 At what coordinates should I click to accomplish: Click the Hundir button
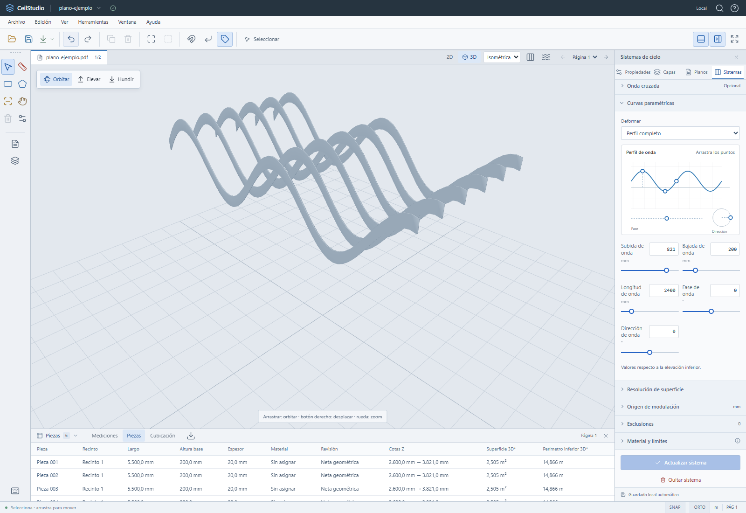coord(121,79)
